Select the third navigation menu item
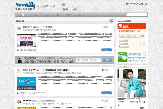 coord(47,15)
